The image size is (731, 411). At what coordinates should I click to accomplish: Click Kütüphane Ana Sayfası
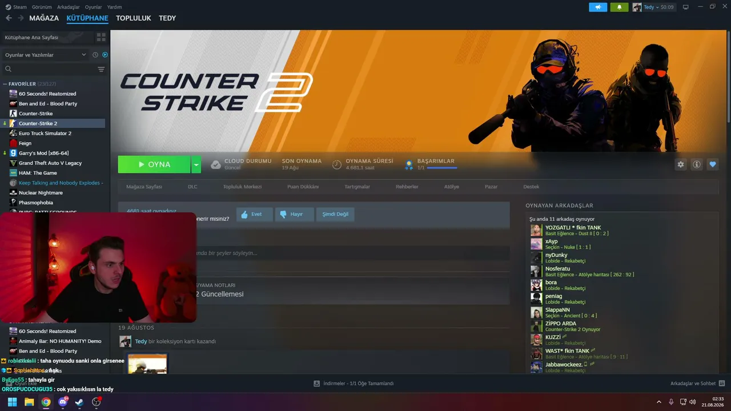31,37
